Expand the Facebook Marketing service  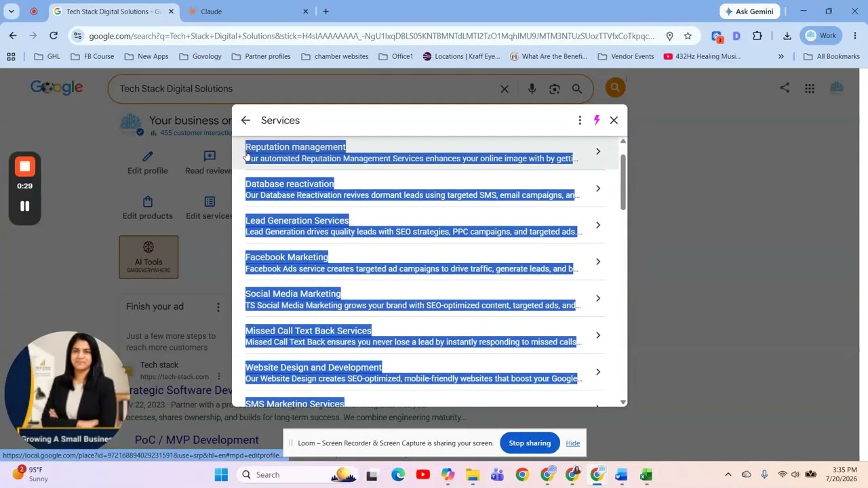597,262
